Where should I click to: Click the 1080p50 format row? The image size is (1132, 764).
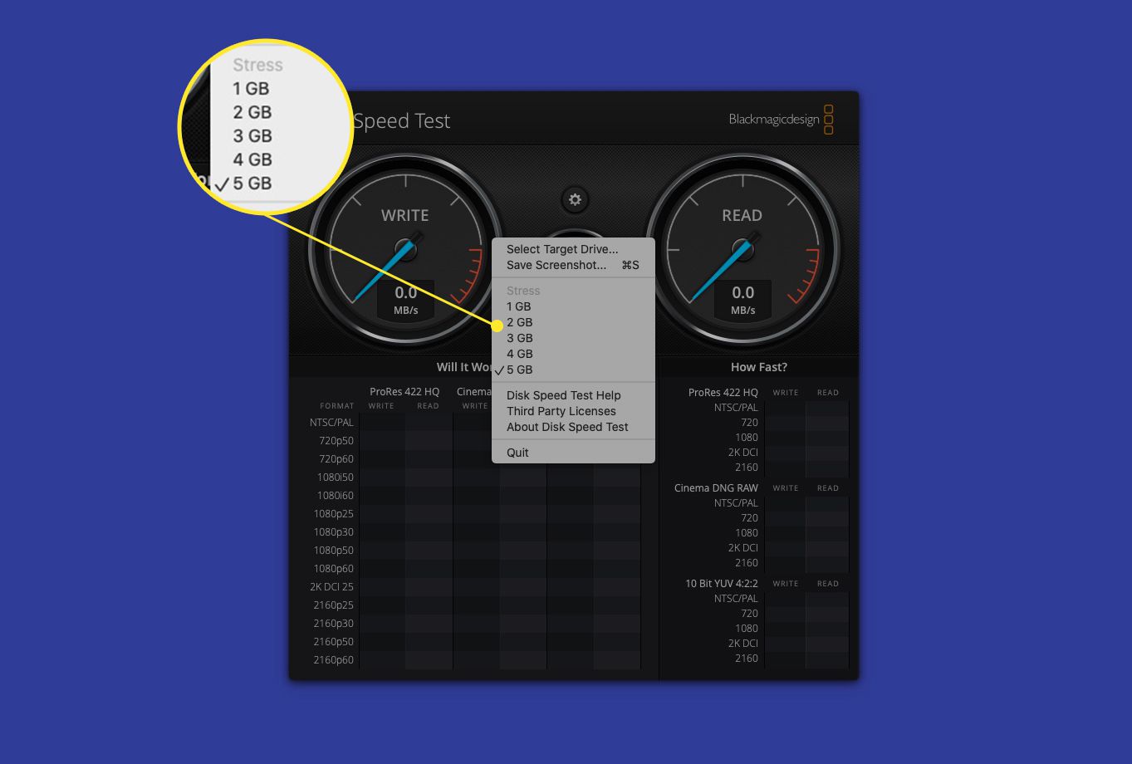[x=334, y=550]
